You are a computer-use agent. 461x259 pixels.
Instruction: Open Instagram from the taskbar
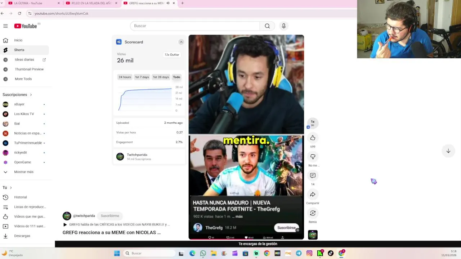[309, 253]
